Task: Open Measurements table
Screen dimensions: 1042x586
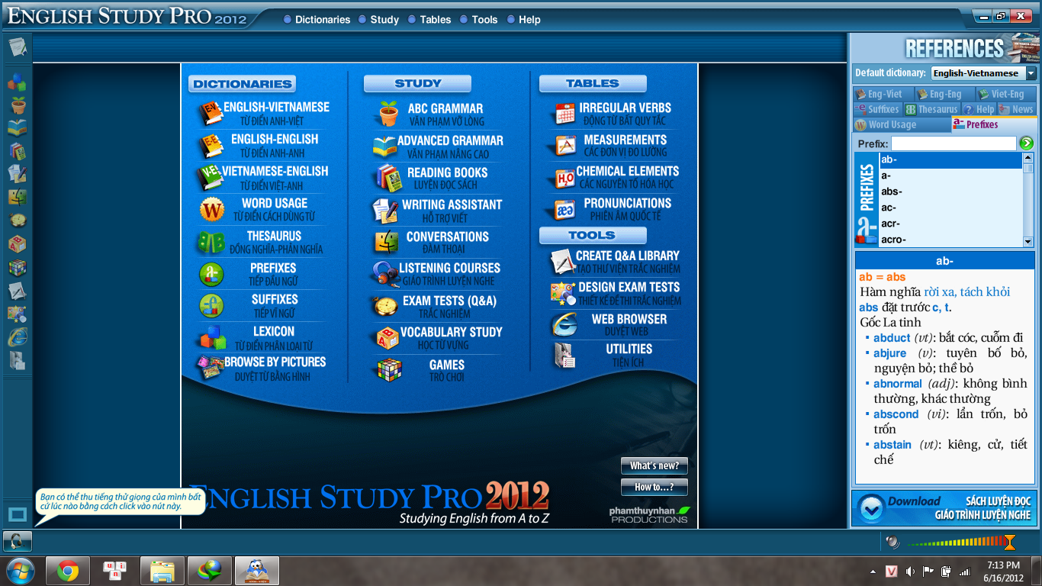Action: pos(614,146)
